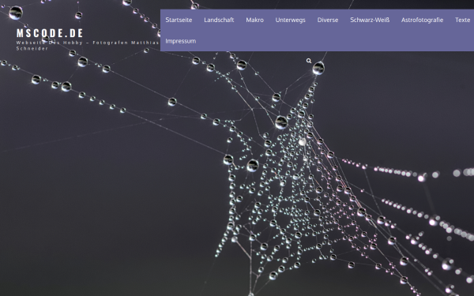Click the tagline 'Webseite Des Hobby – Fotografen Matthias Schneider'

88,46
